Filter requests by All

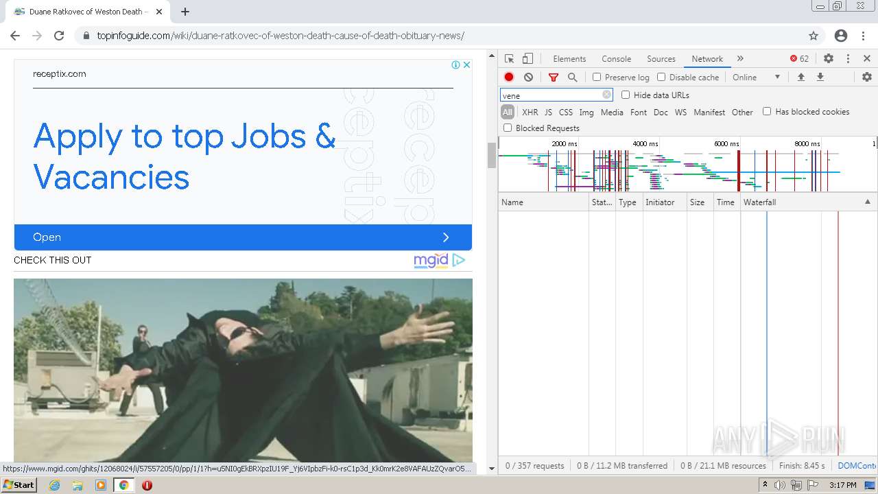click(508, 113)
